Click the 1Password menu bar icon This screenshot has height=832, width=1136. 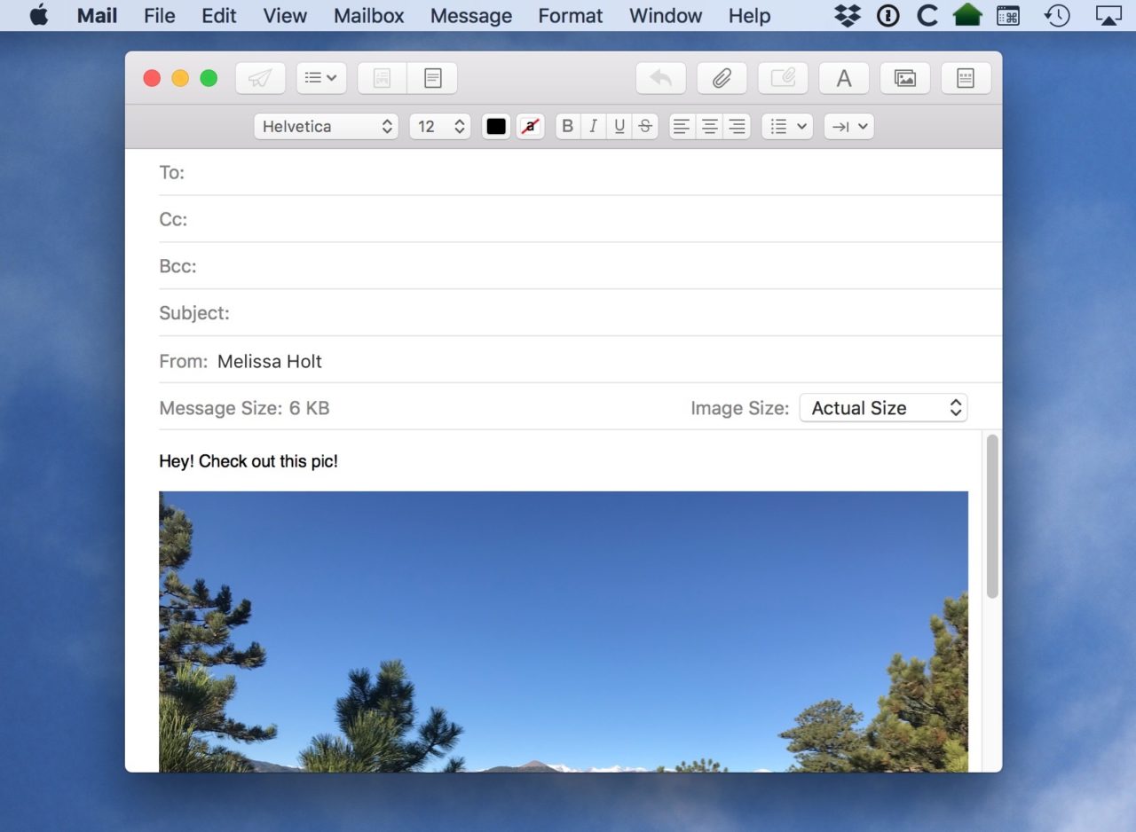coord(888,15)
